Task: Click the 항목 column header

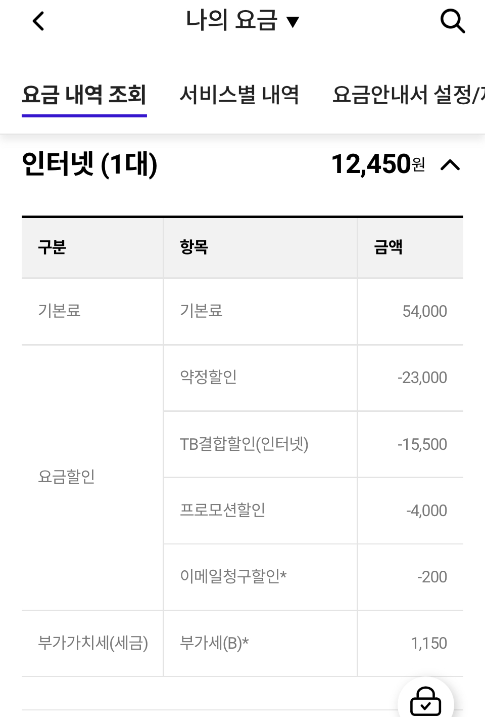Action: click(194, 247)
